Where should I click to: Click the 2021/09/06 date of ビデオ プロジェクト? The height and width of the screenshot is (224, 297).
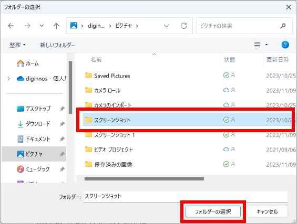point(281,150)
